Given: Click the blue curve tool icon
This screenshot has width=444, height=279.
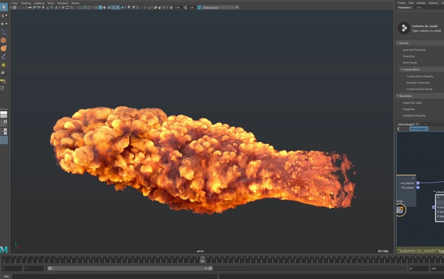Looking at the screenshot, I should (x=3, y=32).
